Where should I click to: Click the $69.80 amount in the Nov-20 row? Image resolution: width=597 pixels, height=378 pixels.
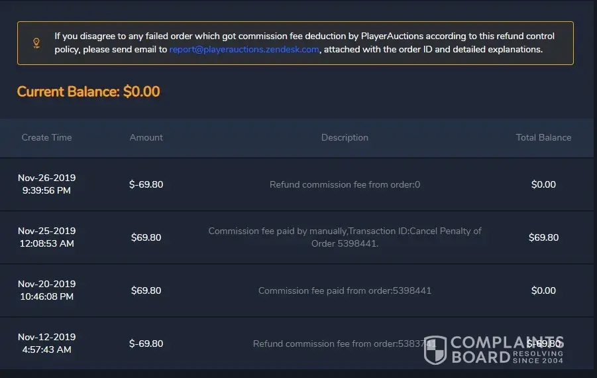pos(146,290)
